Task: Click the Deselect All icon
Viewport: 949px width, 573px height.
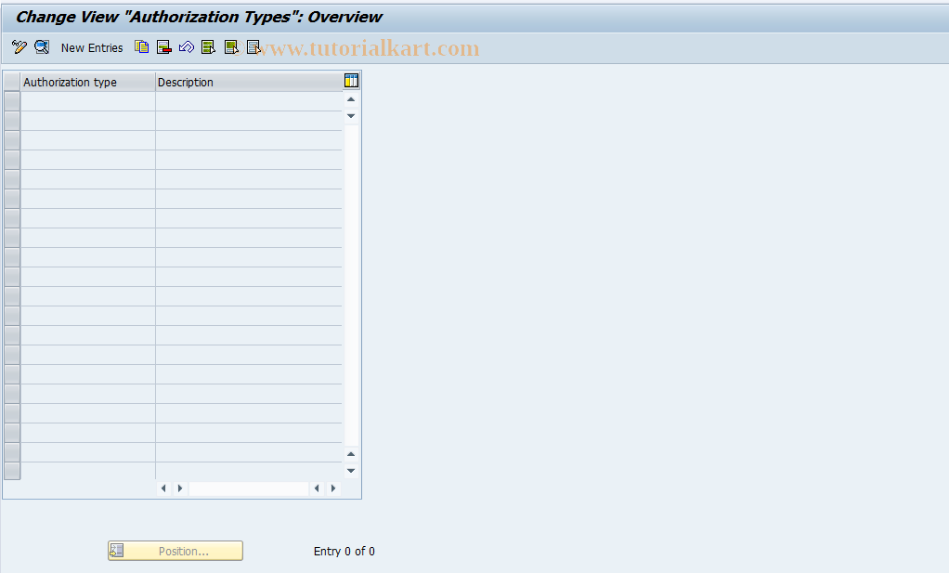Action: coord(253,47)
